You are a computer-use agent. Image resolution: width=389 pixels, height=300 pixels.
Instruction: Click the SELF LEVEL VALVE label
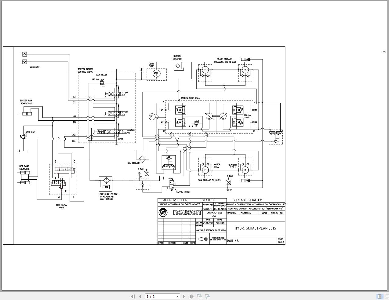click(x=62, y=206)
